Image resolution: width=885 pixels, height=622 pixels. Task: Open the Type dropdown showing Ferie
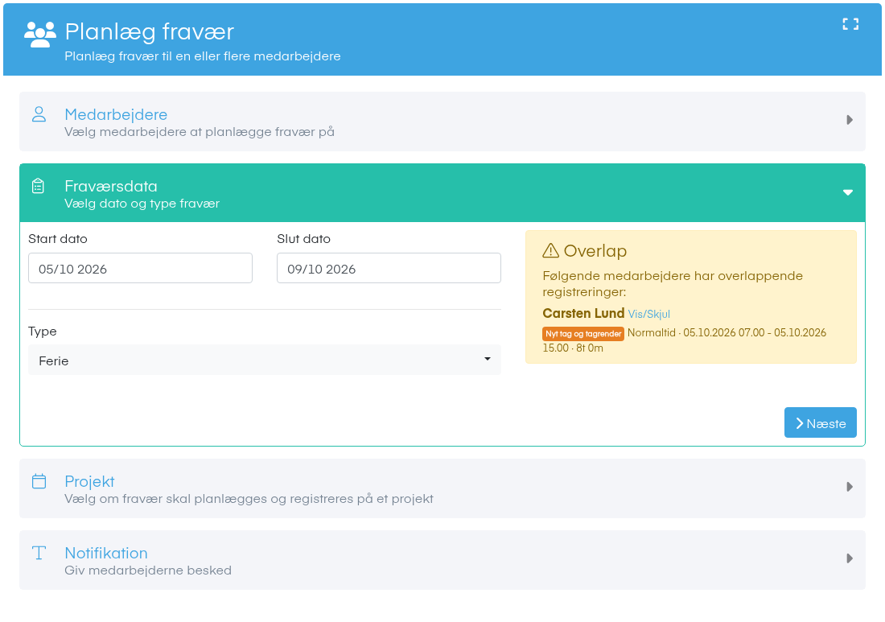pos(264,360)
